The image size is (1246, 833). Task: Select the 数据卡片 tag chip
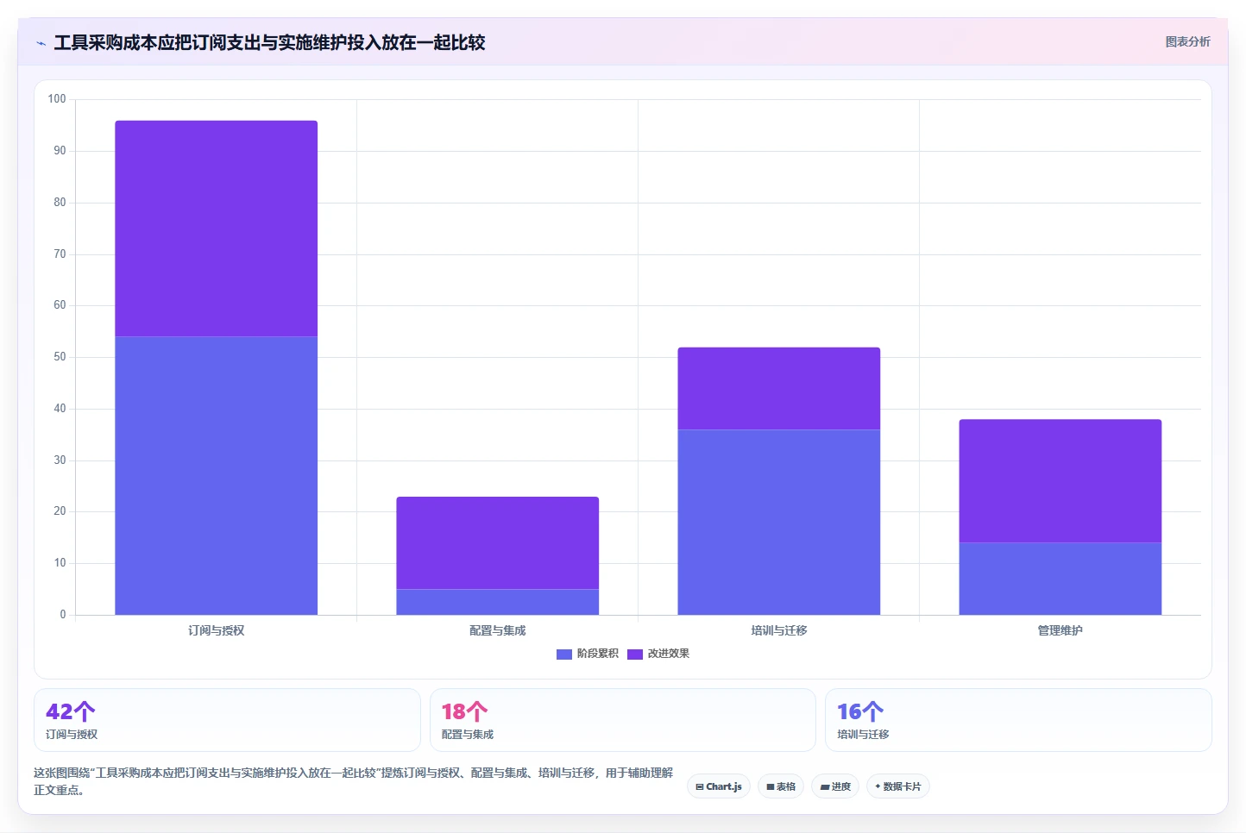coord(897,786)
